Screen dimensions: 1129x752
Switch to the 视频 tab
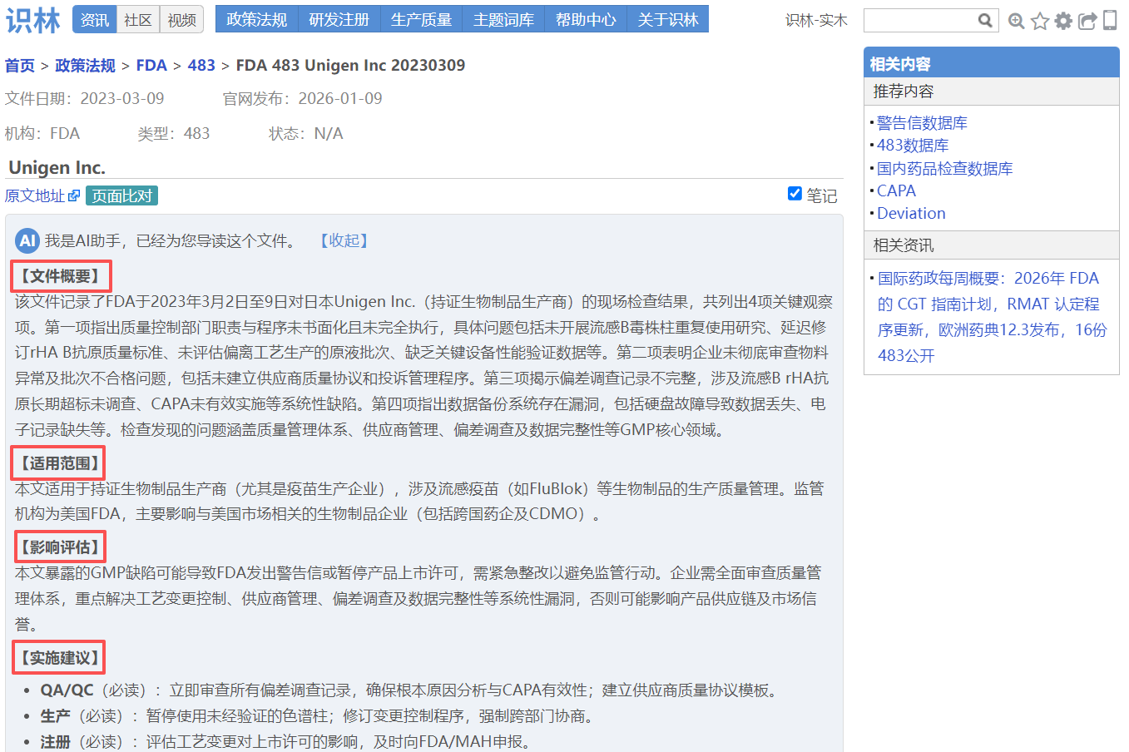[181, 20]
